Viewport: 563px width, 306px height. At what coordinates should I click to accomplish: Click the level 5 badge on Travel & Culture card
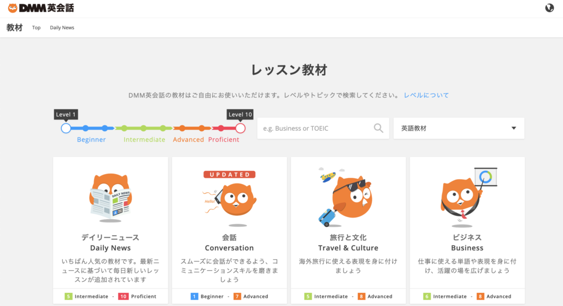pyautogui.click(x=308, y=296)
